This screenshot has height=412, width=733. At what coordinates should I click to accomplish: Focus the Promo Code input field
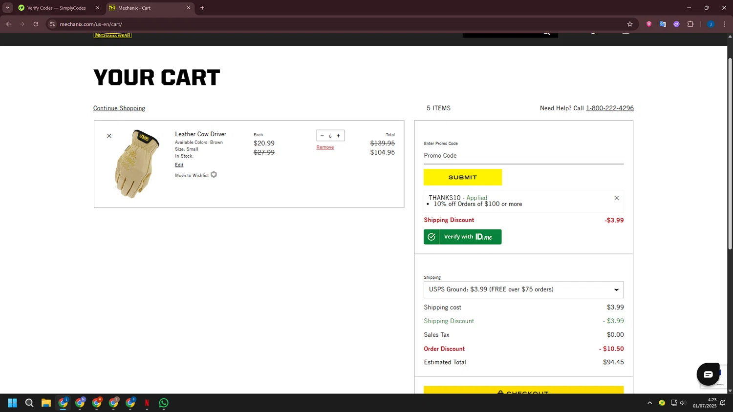pos(523,156)
